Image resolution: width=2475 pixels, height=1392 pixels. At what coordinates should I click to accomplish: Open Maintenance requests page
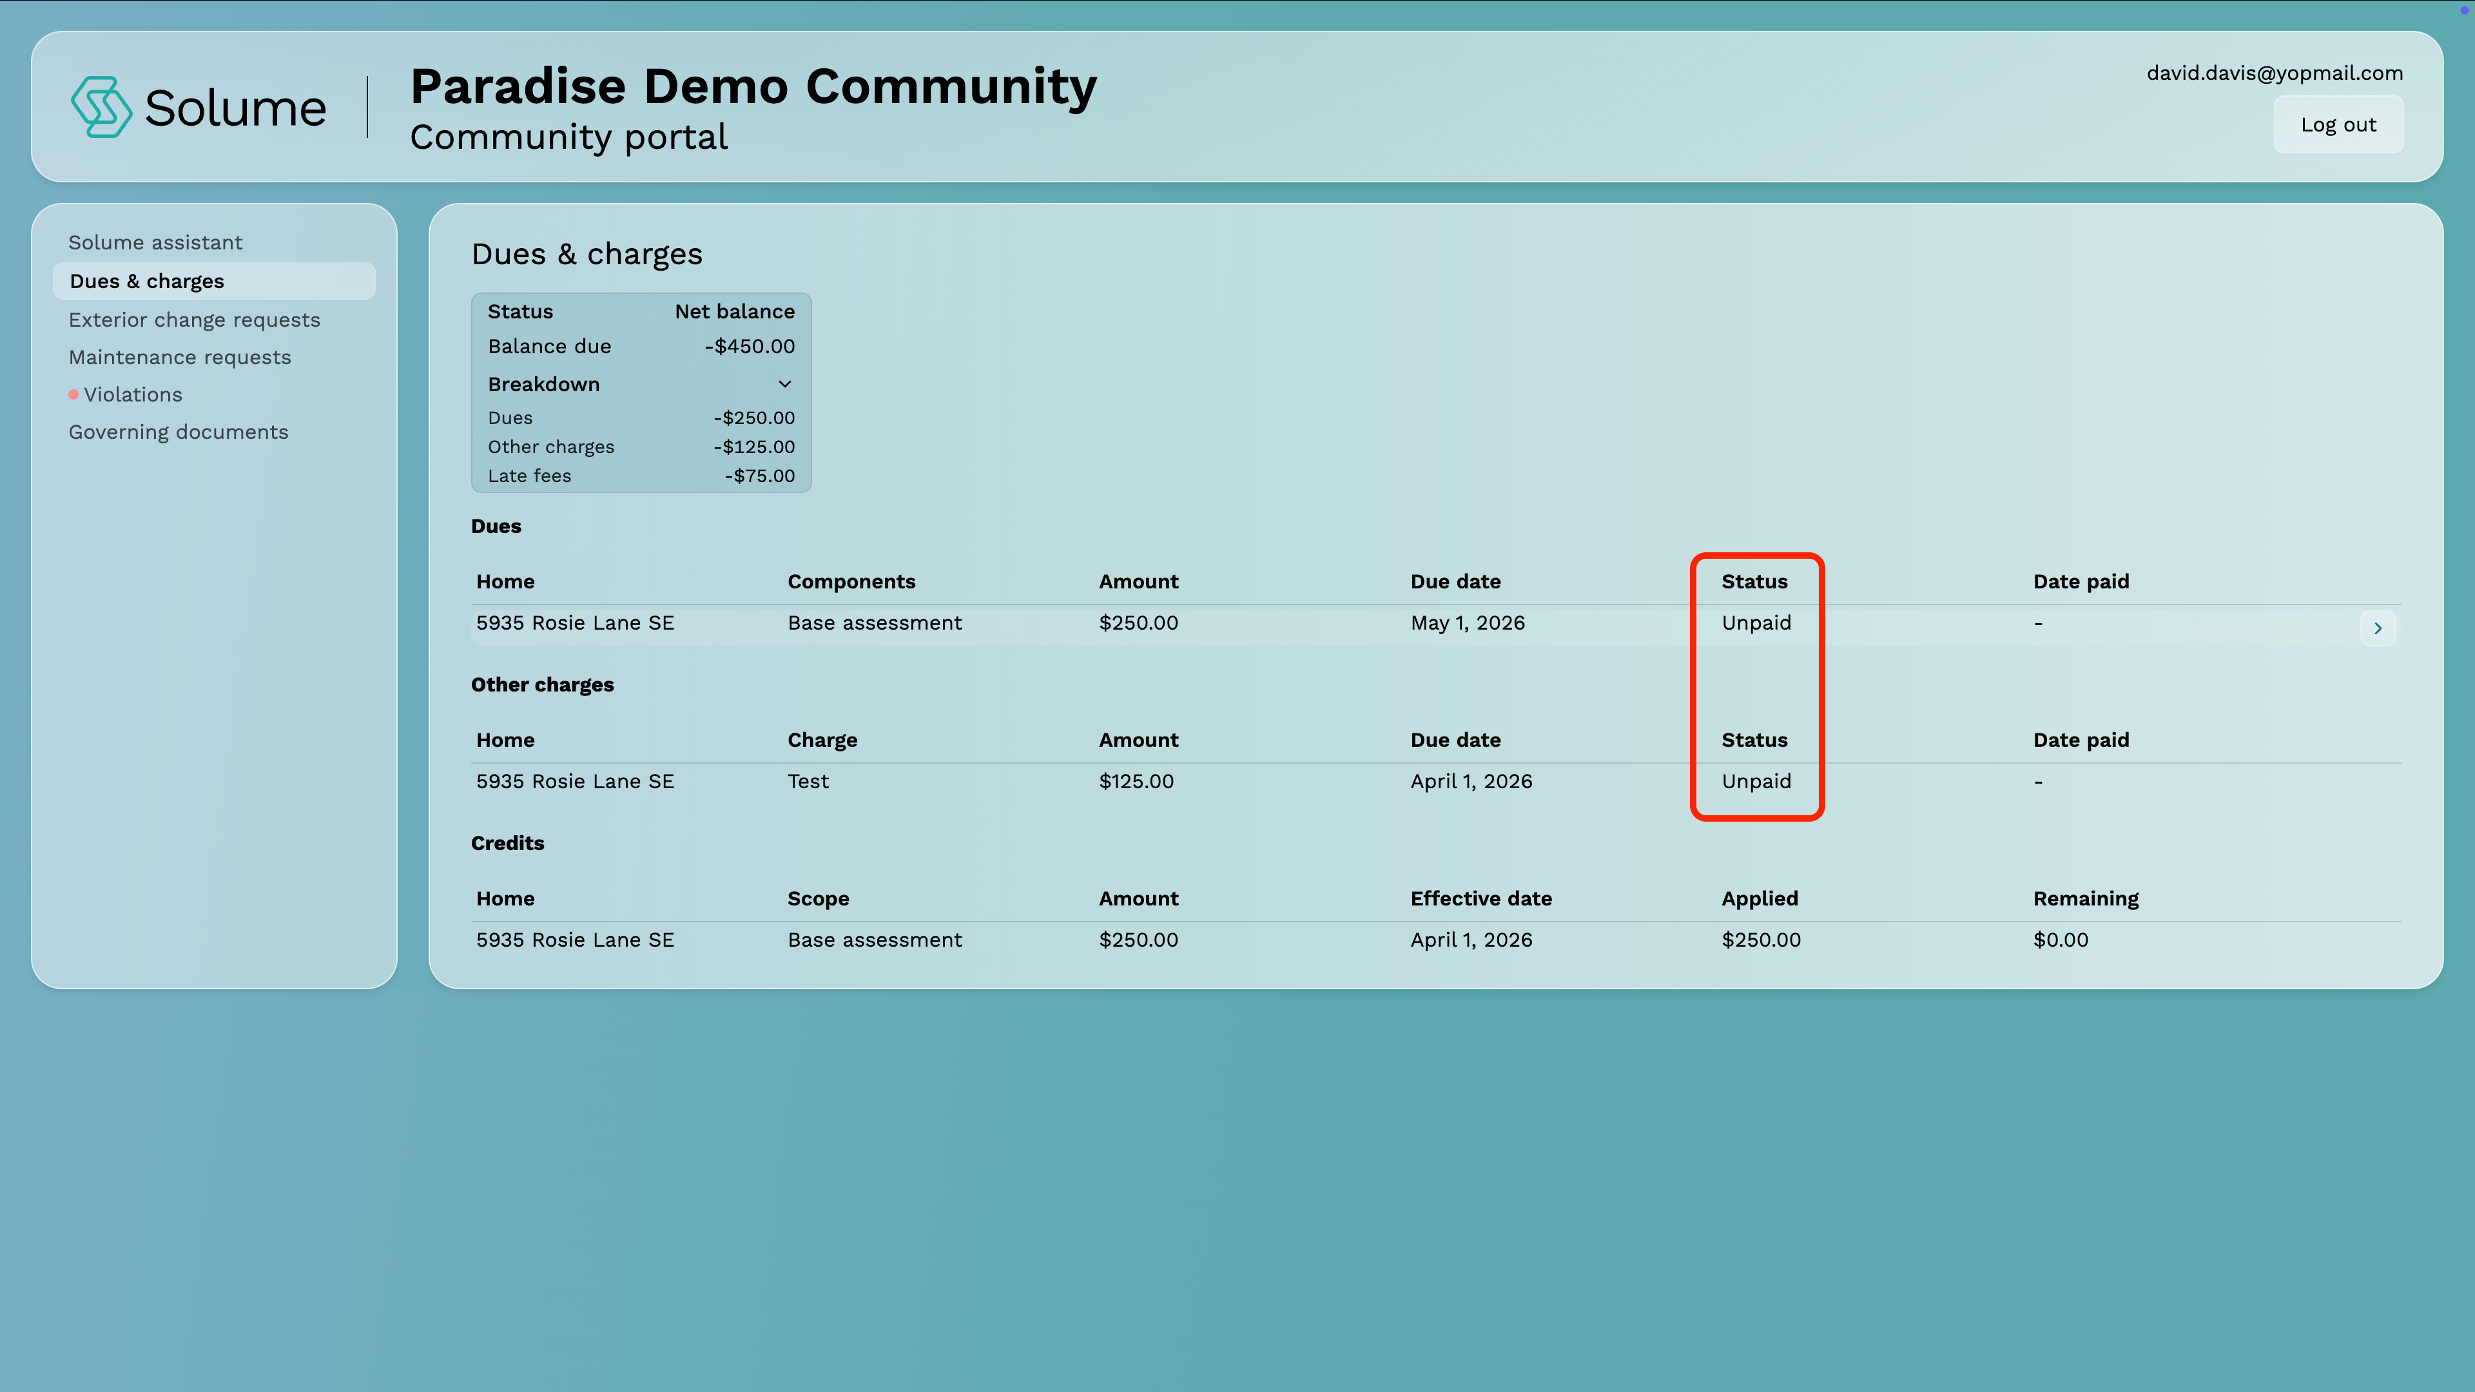pyautogui.click(x=180, y=358)
